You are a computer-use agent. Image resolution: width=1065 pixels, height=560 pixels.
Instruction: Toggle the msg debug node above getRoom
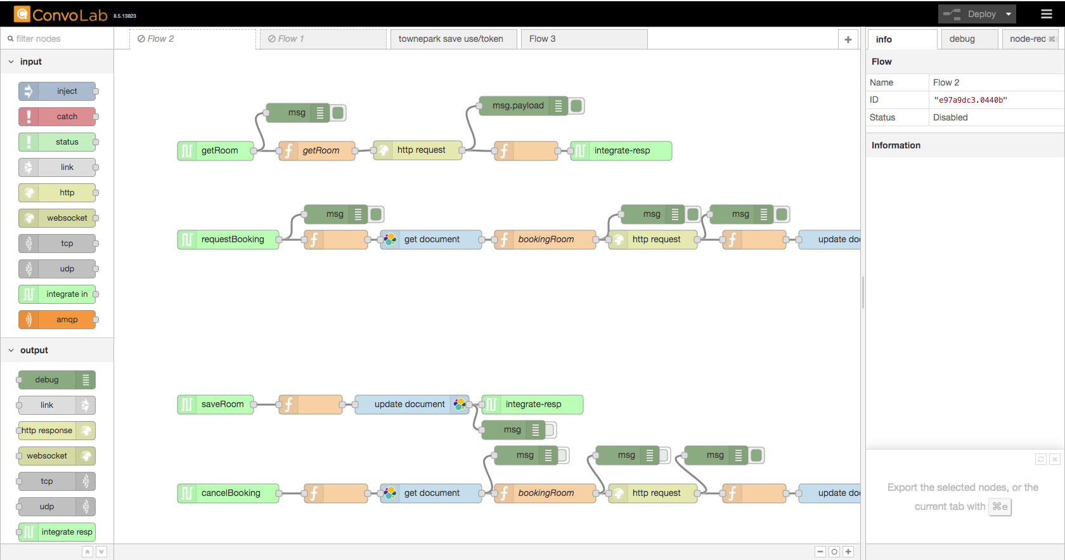point(338,113)
